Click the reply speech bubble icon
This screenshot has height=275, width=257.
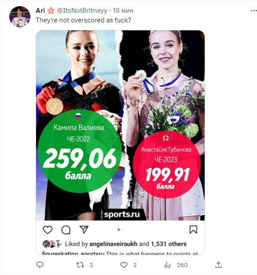[40, 264]
